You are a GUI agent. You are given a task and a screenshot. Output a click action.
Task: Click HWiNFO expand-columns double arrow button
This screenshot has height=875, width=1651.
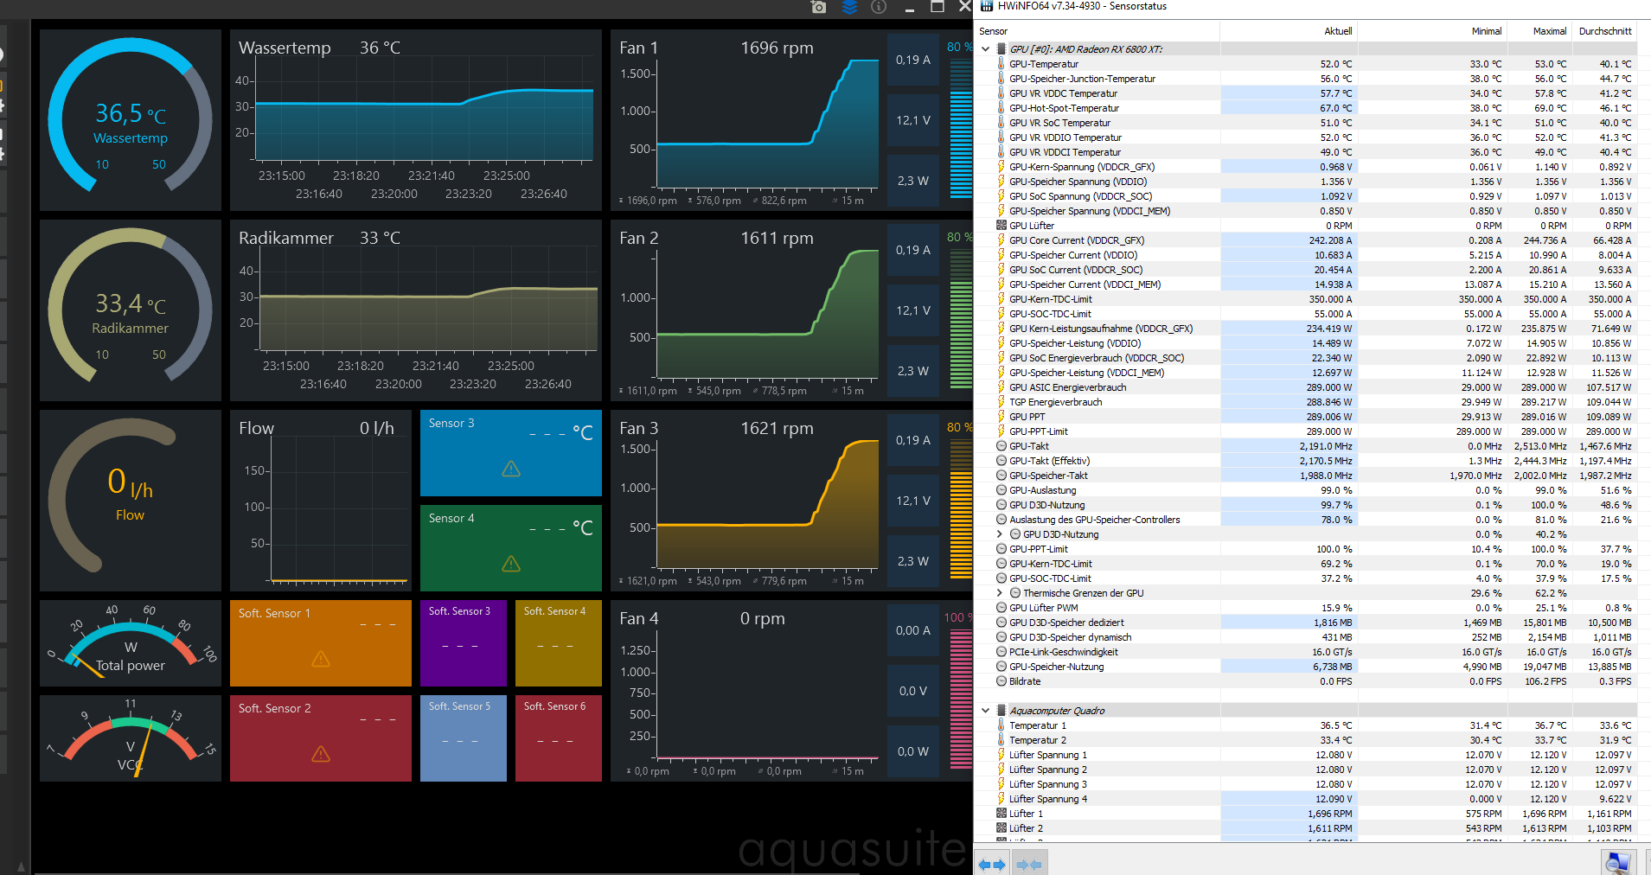click(992, 864)
